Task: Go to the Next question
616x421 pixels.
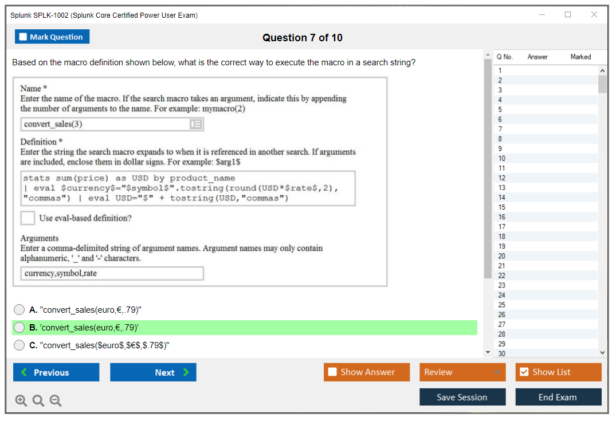Action: click(x=153, y=372)
